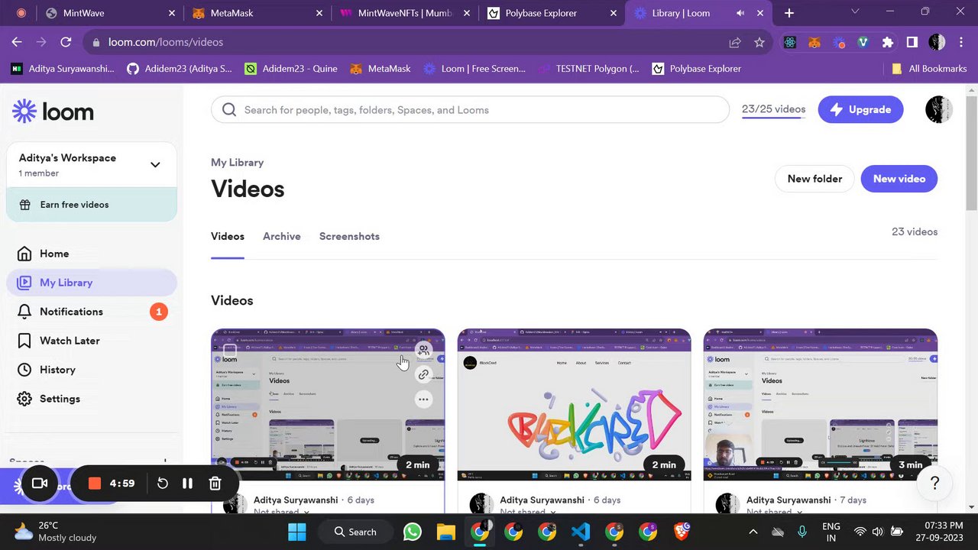Open the BlockCred video thumbnail
978x550 pixels.
tap(574, 404)
